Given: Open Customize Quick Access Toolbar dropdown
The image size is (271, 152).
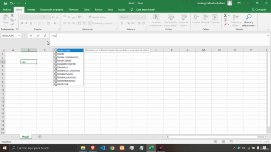Looking at the screenshot, I should coord(25,3).
